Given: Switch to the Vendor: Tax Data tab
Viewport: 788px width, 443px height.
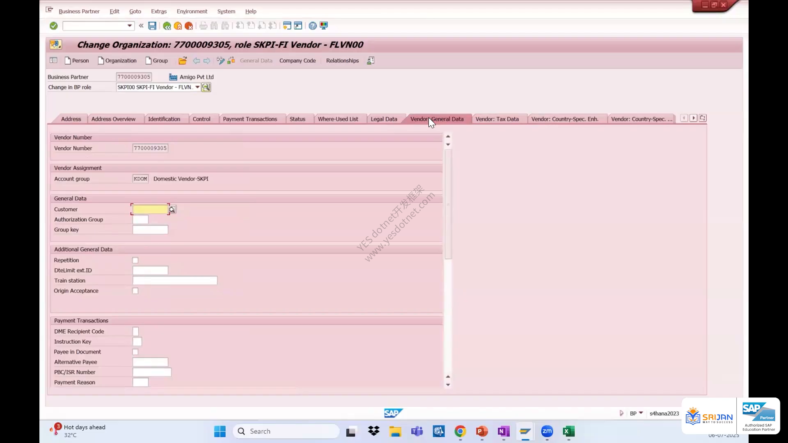Looking at the screenshot, I should coord(497,119).
